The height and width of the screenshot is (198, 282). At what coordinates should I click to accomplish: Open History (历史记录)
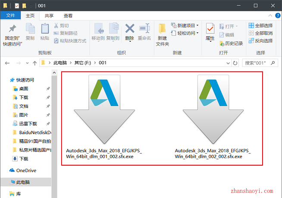pyautogui.click(x=231, y=44)
